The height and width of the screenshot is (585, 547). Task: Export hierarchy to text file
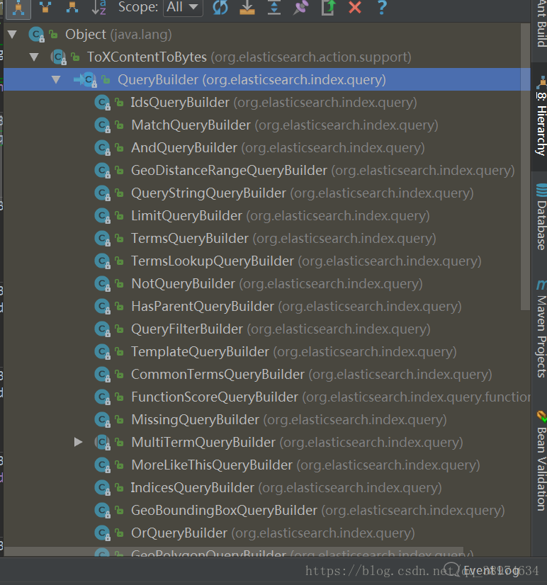point(328,7)
